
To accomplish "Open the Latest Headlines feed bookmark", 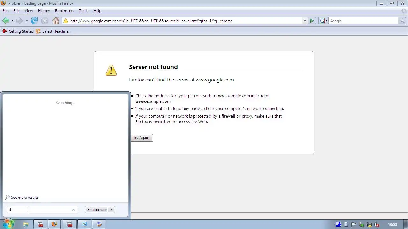I will [53, 31].
